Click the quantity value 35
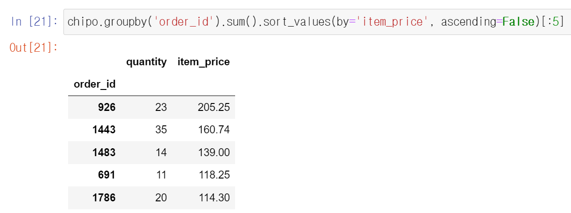 point(161,130)
